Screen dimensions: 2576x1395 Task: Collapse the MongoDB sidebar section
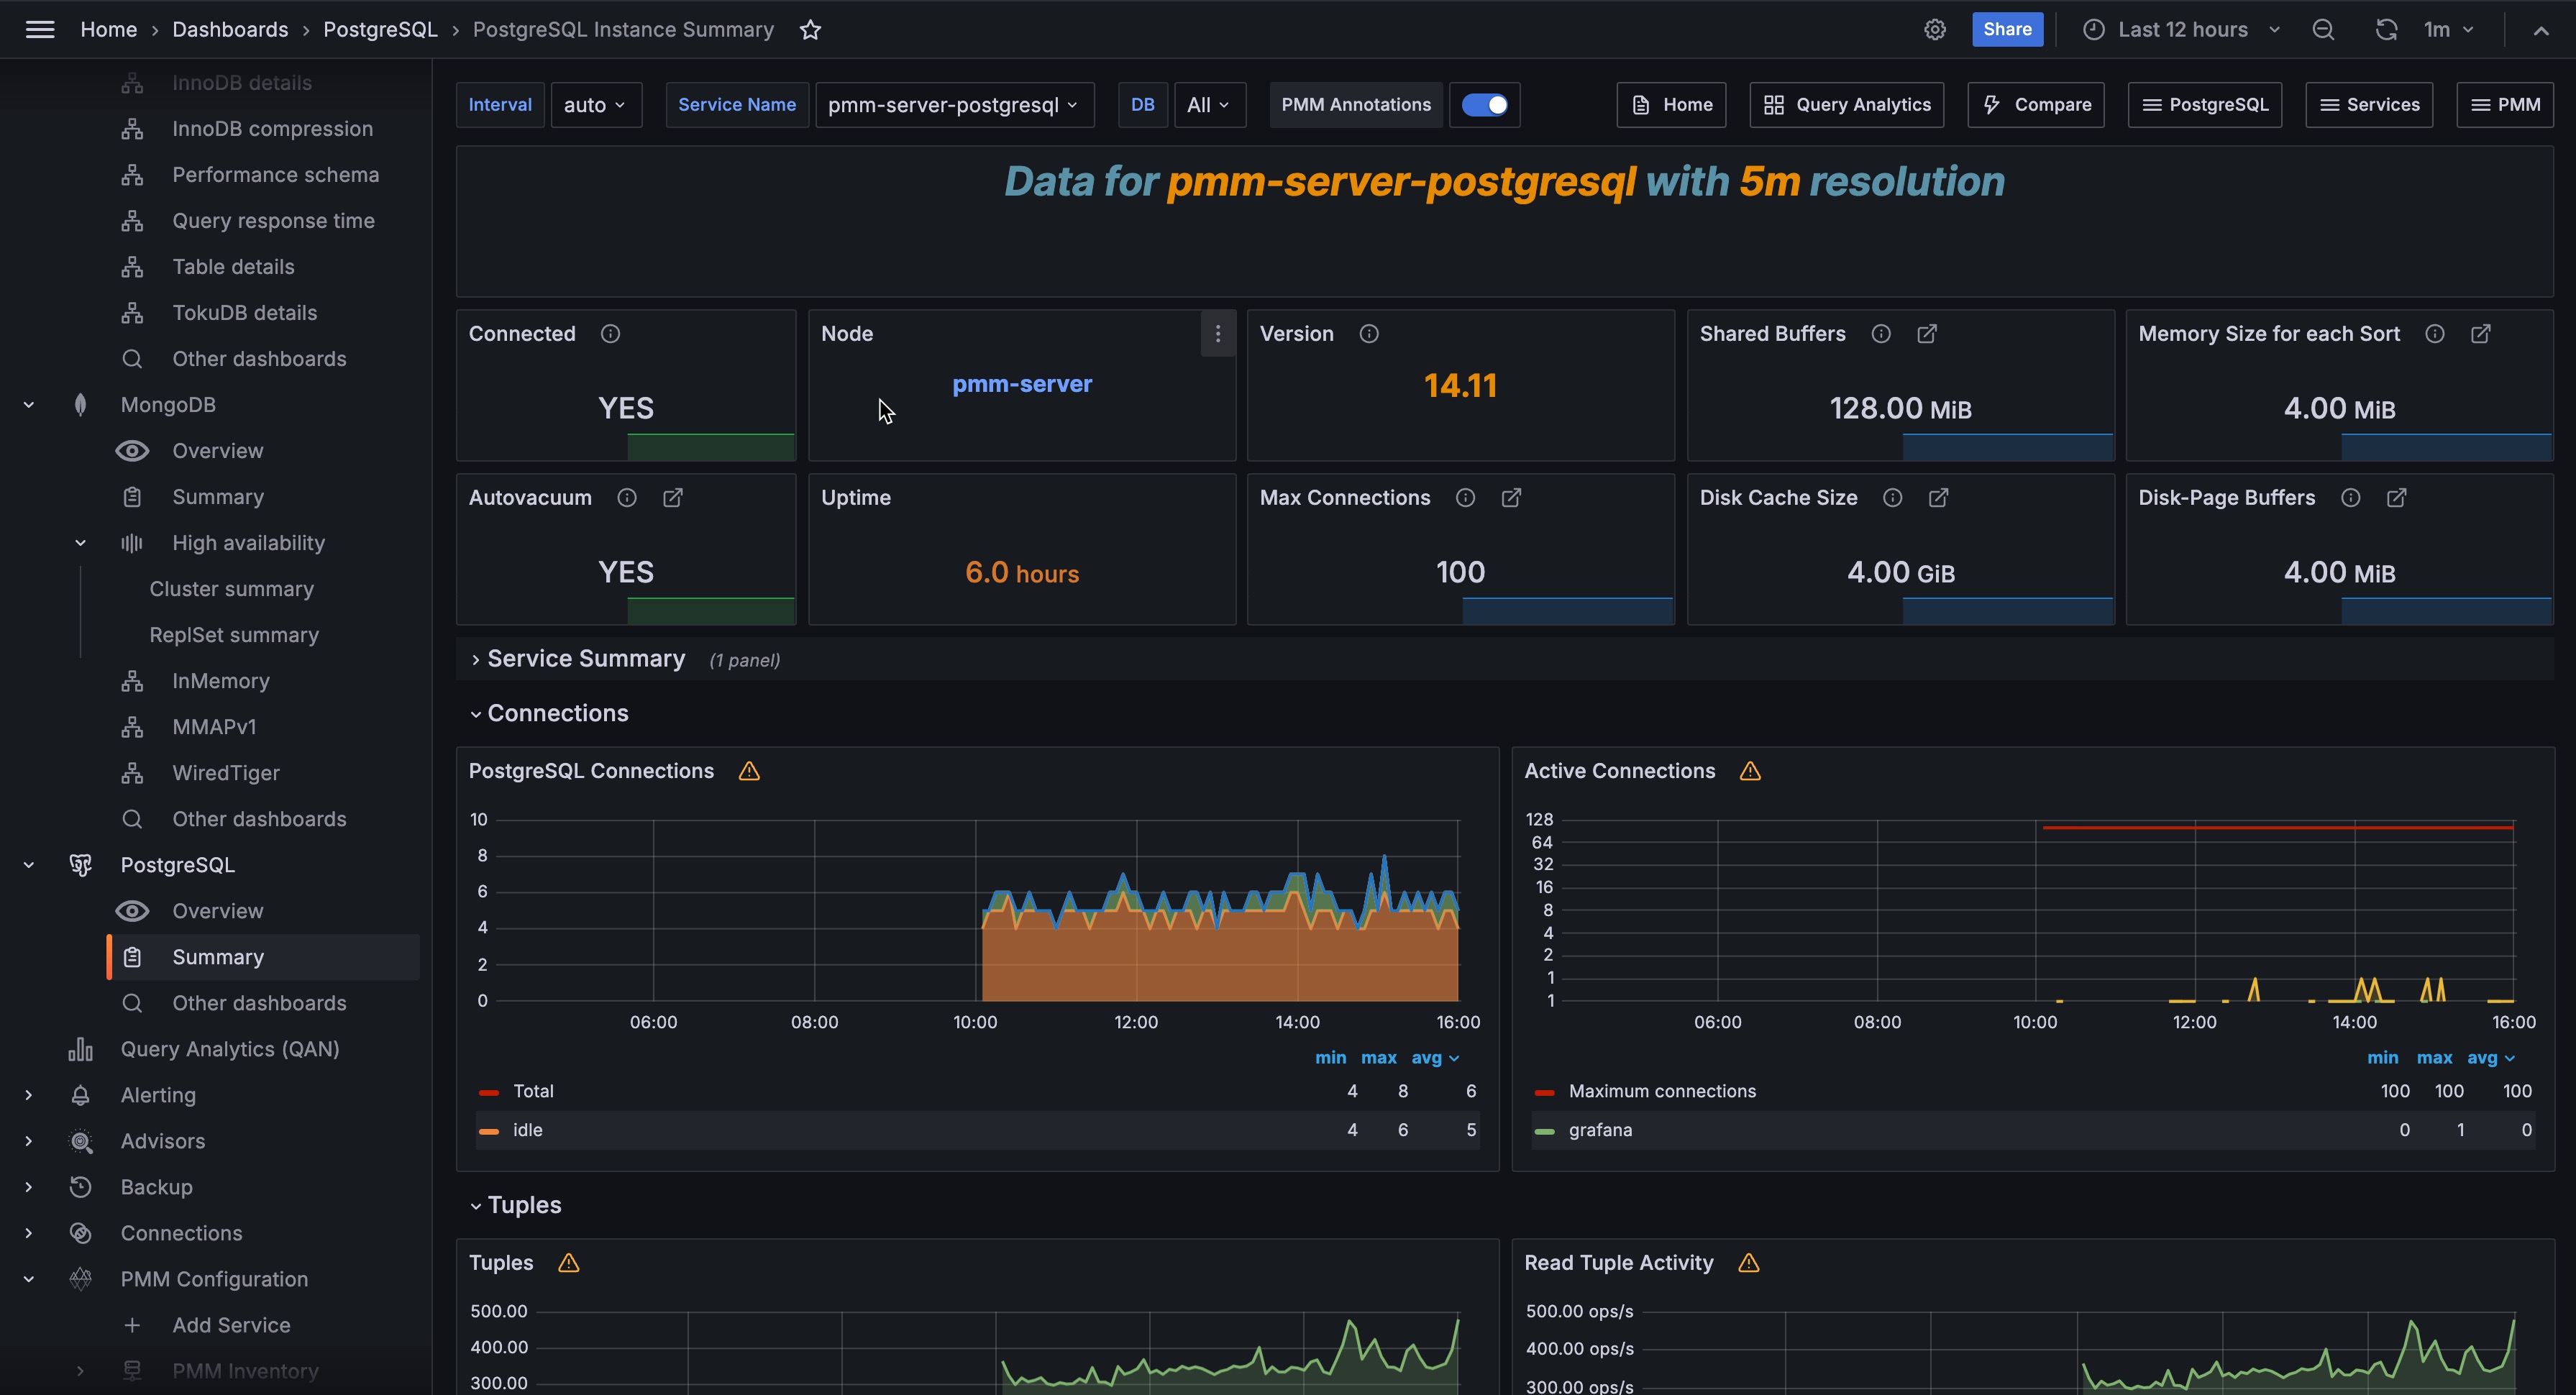(29, 405)
